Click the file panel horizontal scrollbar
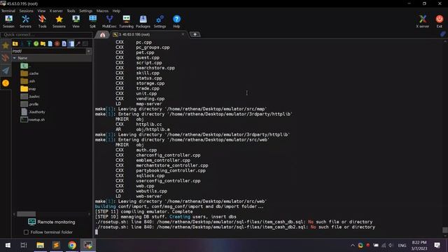448x252 pixels. (x=27, y=213)
